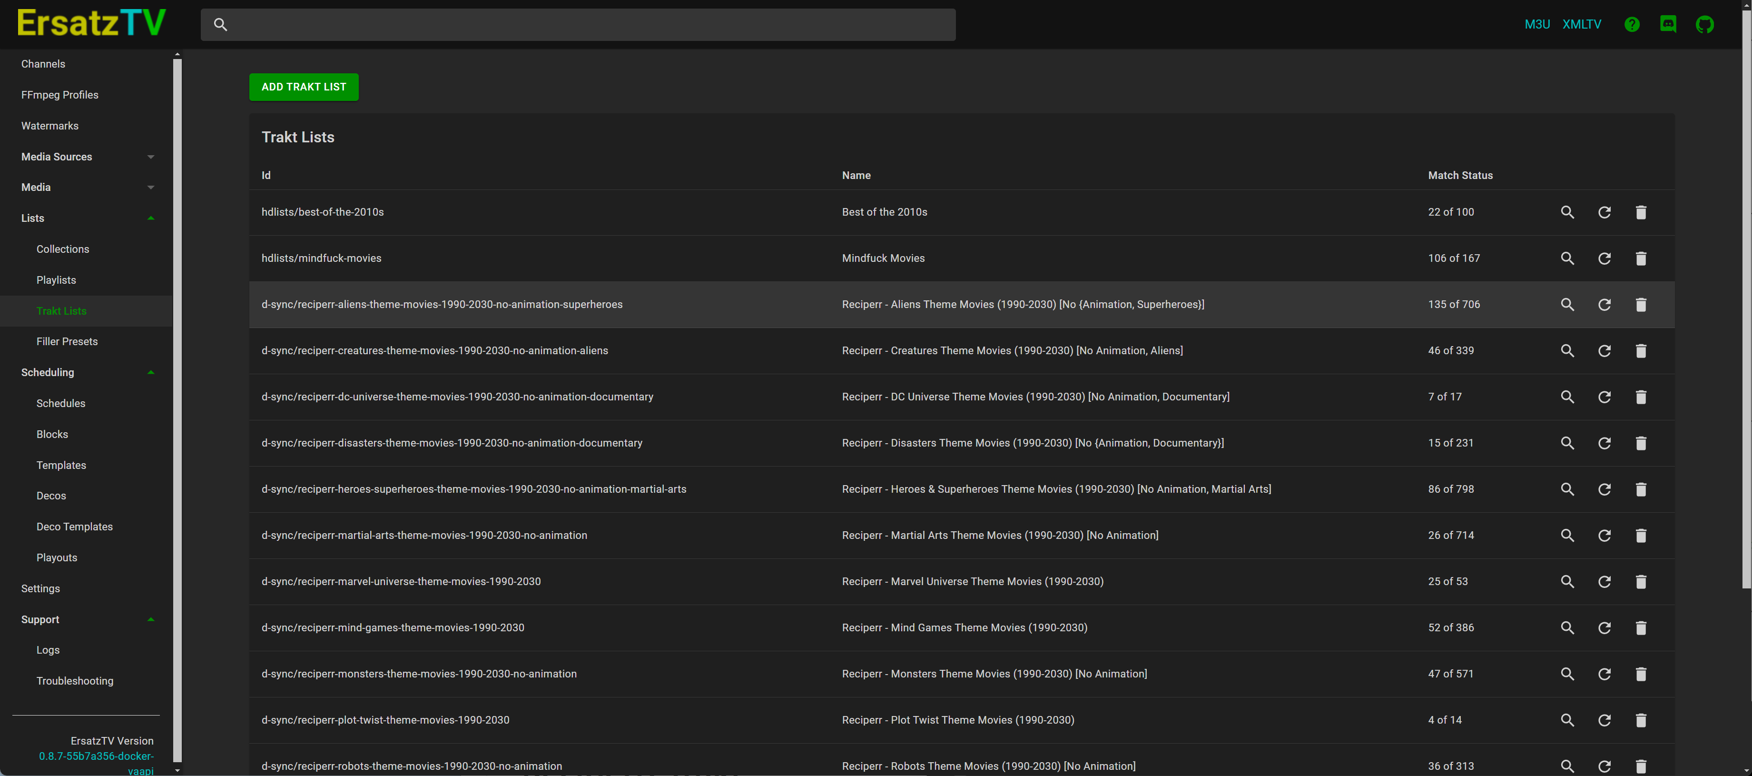The image size is (1752, 776).
Task: Delete the Creatures Theme Movies list
Action: [1641, 351]
